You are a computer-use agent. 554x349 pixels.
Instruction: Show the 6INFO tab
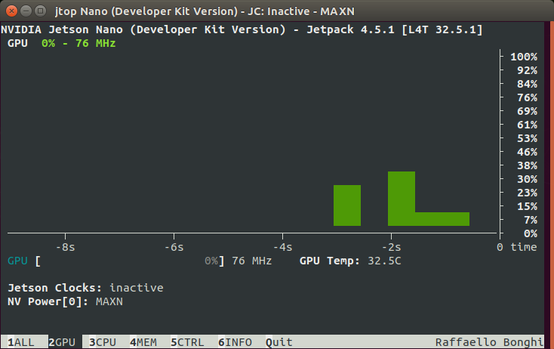(x=235, y=342)
